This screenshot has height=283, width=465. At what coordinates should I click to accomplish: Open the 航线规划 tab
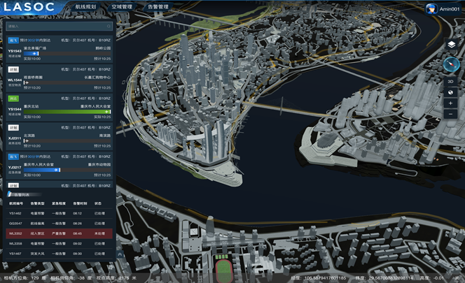tap(88, 6)
